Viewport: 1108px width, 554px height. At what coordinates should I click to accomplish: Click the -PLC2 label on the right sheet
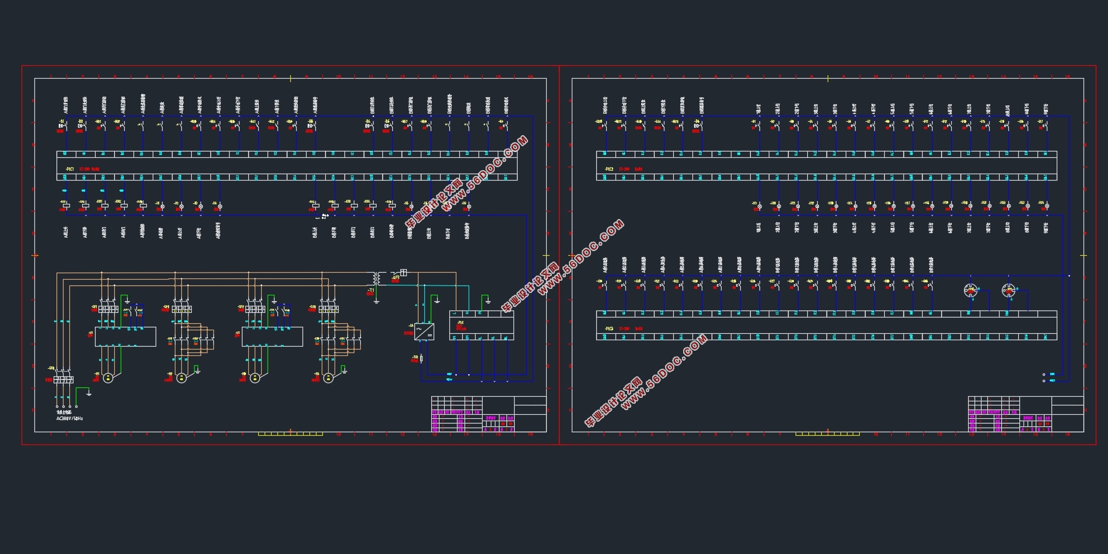(608, 169)
